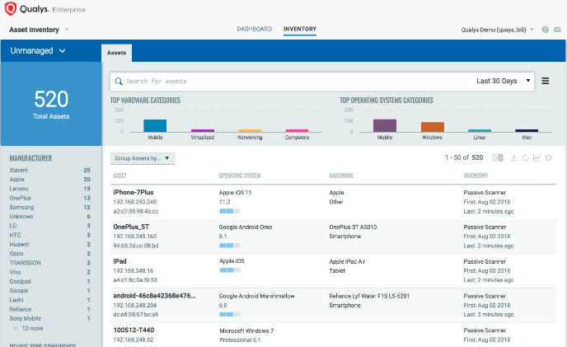The height and width of the screenshot is (347, 567).
Task: Open the OnePlus_5T asset
Action: (x=131, y=227)
